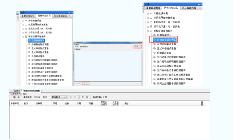Click the pin icon in left wizard title bar
Screen dimensions: 241x140
[69, 12]
